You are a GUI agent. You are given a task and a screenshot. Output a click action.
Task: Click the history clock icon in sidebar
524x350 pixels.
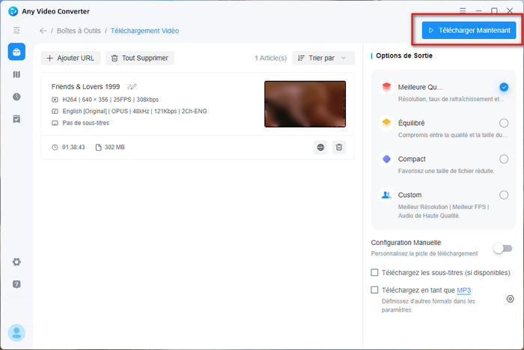tap(16, 97)
